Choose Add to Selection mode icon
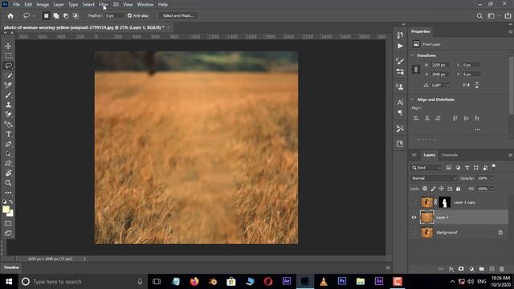Image resolution: width=514 pixels, height=289 pixels. click(x=56, y=16)
